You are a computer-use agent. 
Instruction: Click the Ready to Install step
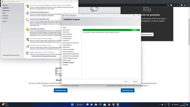pos(66,60)
